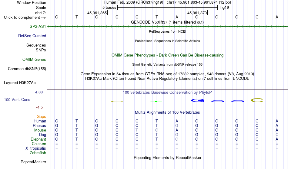Click 'Publications: Sequences in Scientific Articles' title
288x169 pixels.
tap(167, 41)
